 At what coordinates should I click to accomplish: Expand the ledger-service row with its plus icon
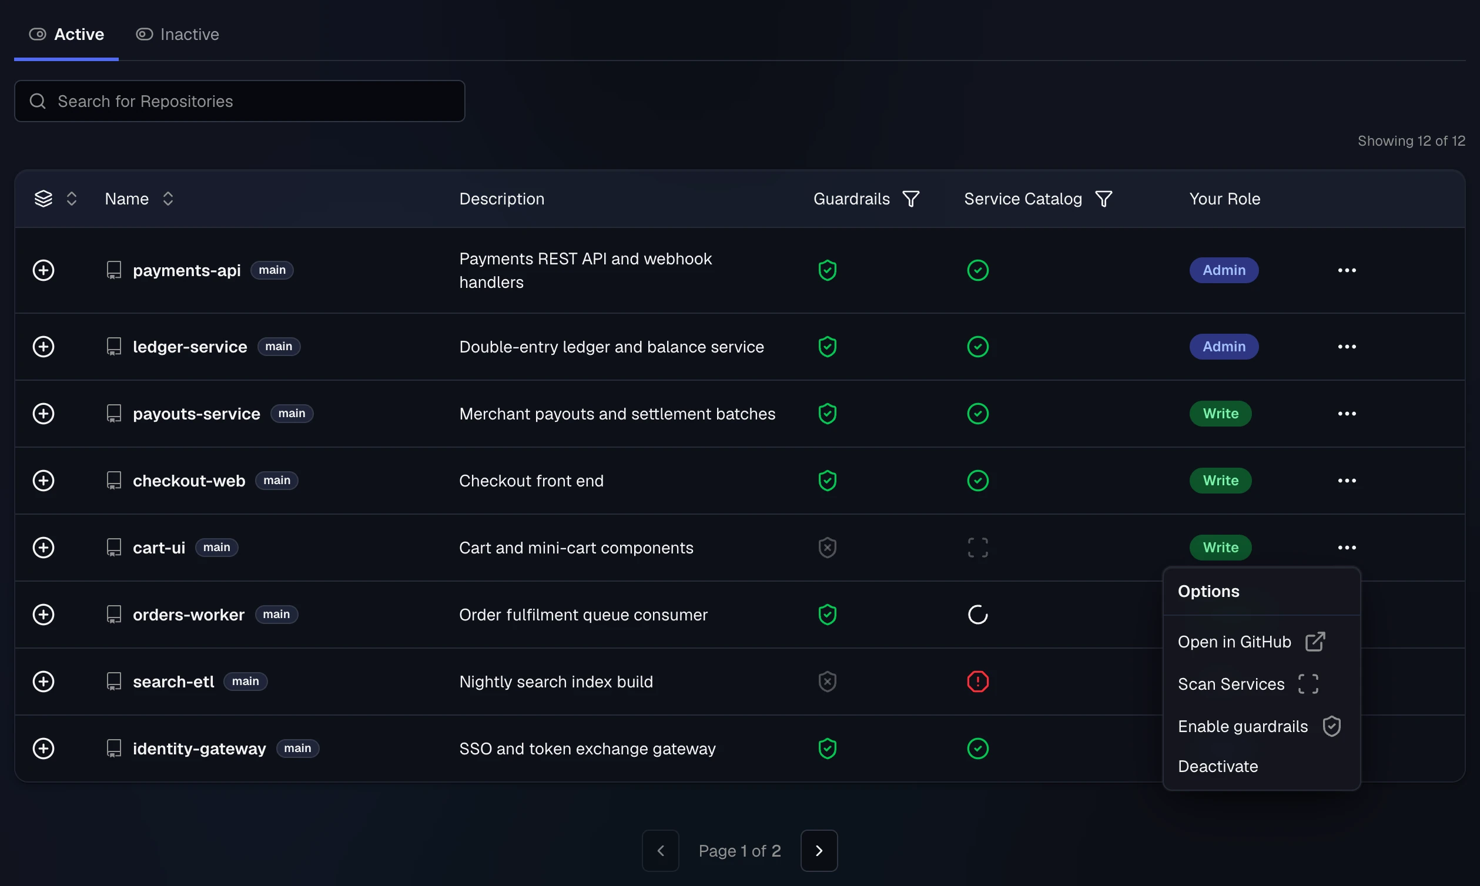click(x=43, y=346)
